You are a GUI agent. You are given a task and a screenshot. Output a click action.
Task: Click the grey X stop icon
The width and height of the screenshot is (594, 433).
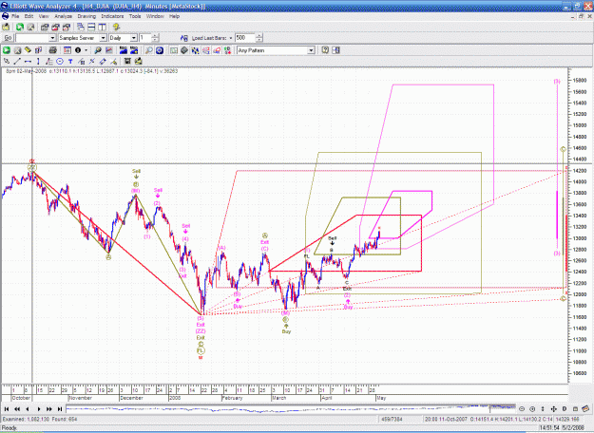[17, 50]
